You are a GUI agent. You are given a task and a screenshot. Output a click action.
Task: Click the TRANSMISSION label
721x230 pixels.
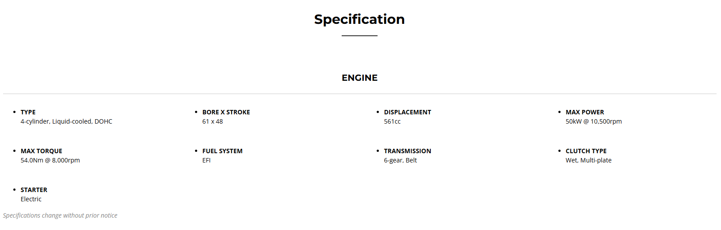pos(407,151)
